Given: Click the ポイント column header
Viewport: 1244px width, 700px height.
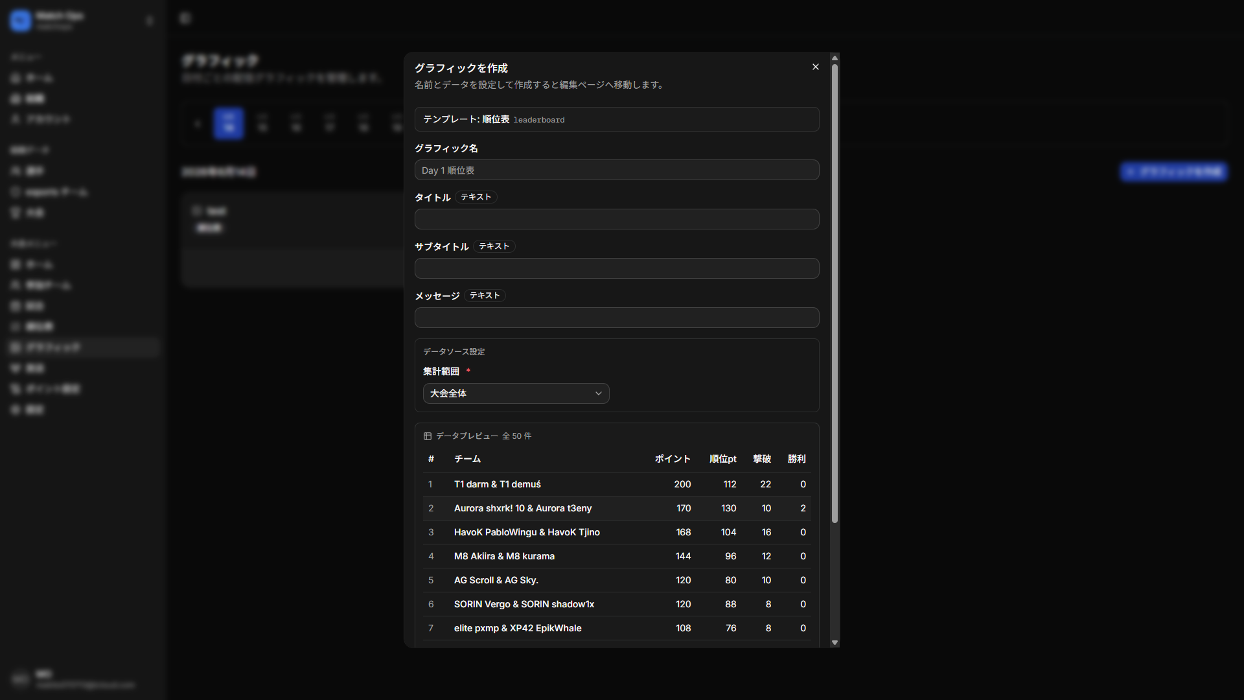Looking at the screenshot, I should [x=673, y=459].
